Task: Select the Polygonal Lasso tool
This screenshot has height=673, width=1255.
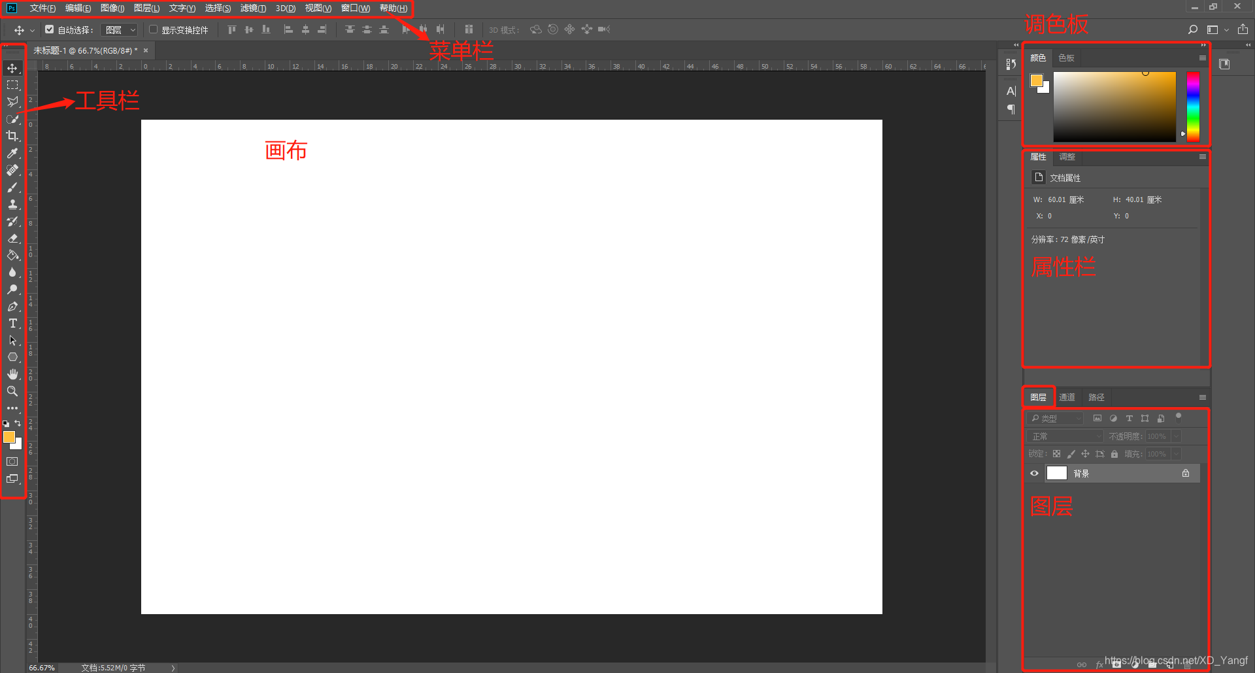Action: pyautogui.click(x=12, y=102)
